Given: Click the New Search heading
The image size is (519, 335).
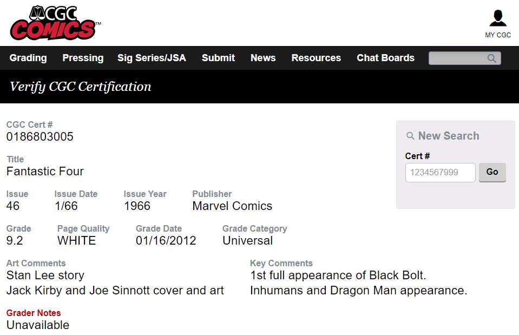Looking at the screenshot, I should coord(449,136).
